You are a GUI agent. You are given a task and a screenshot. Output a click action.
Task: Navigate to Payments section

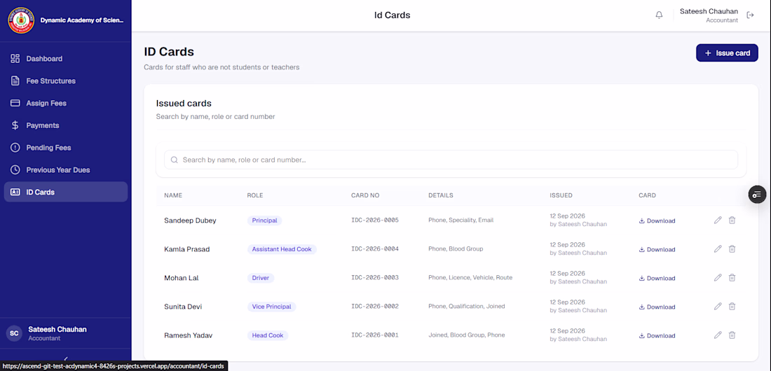(x=65, y=125)
